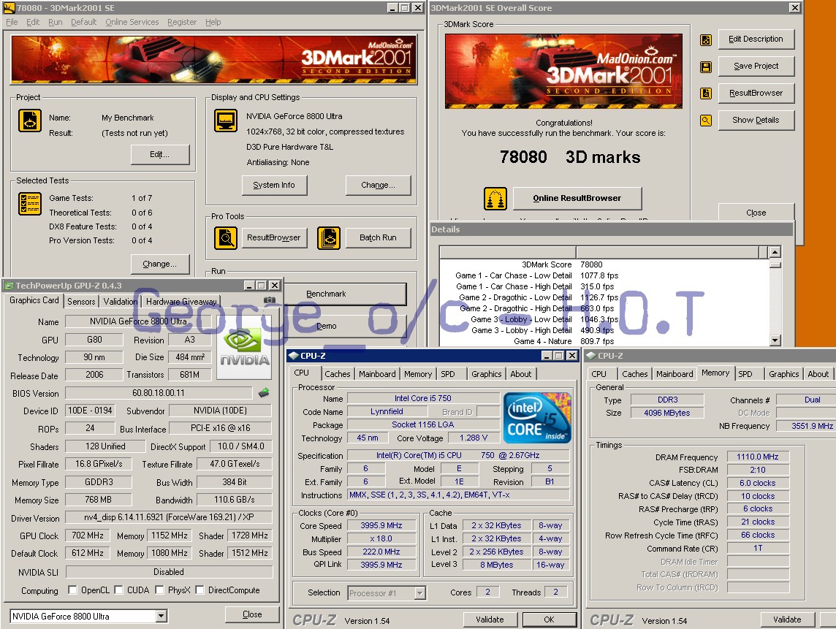Enable the OpenCL checkbox in GPU-Z
The width and height of the screenshot is (836, 629).
click(x=72, y=590)
